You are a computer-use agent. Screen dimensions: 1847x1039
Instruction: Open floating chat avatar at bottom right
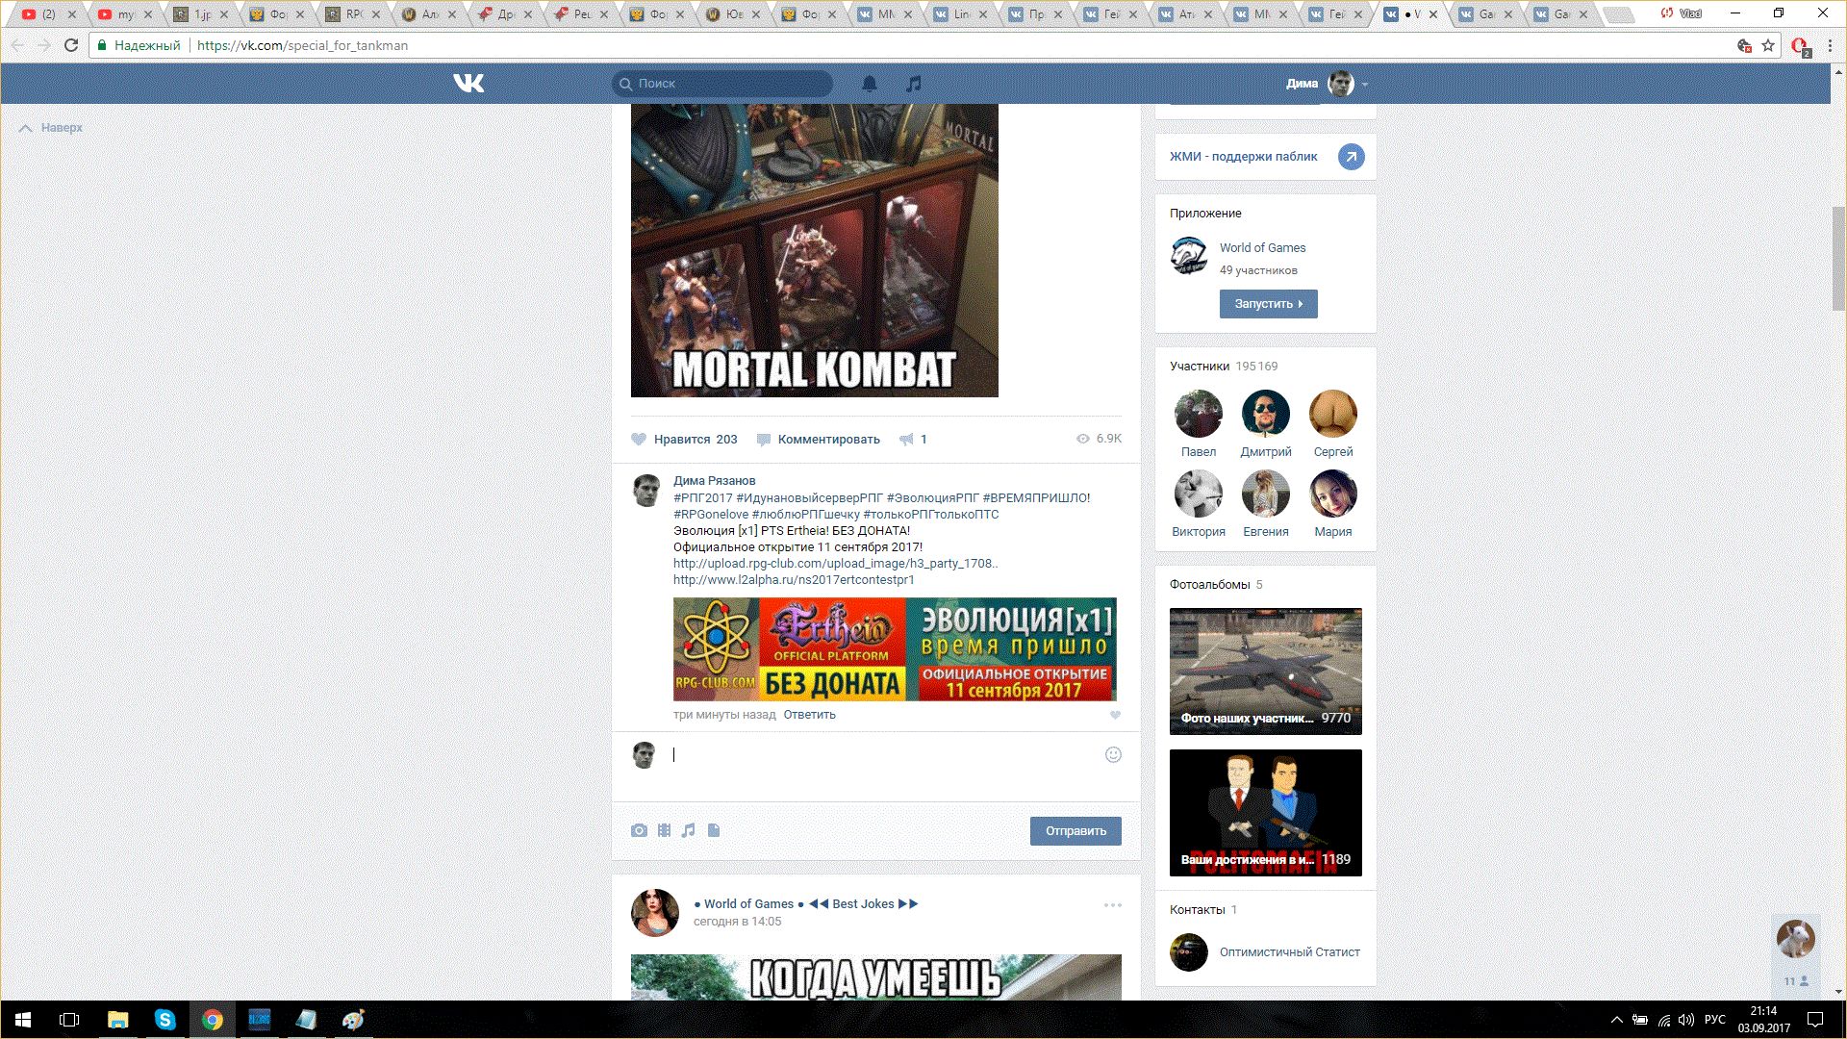[x=1795, y=939]
